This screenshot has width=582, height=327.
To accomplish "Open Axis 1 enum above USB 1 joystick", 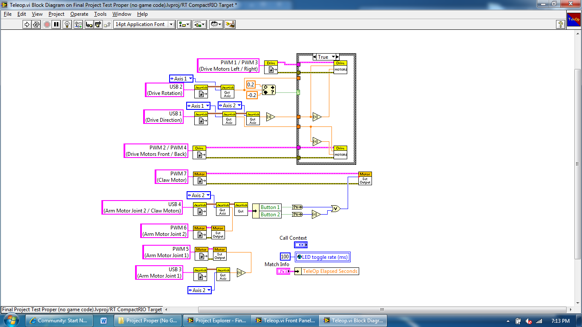I will click(x=198, y=106).
